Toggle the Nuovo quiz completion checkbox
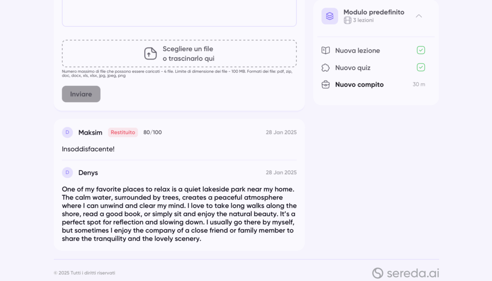Image resolution: width=492 pixels, height=281 pixels. point(421,68)
